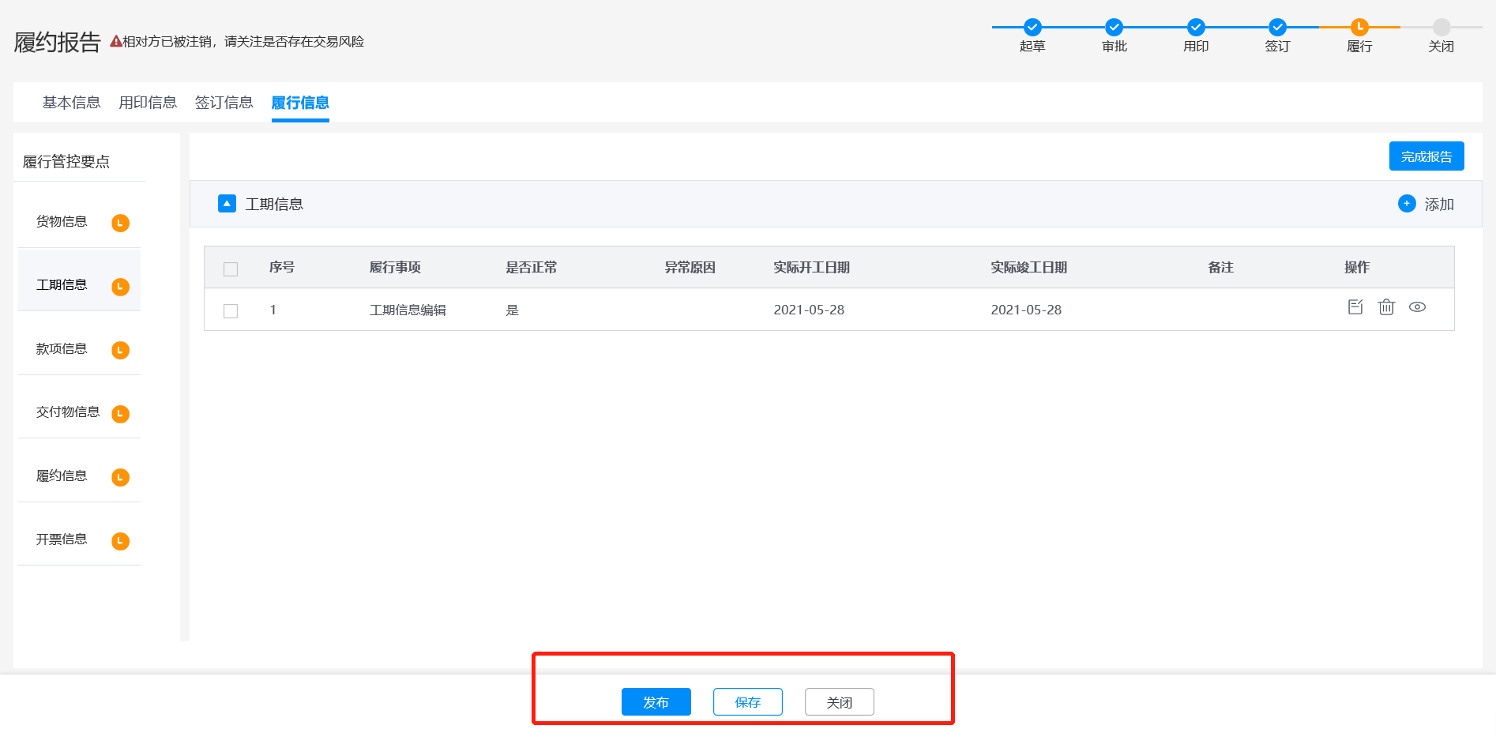The height and width of the screenshot is (733, 1496).
Task: Click the red warning triangle icon
Action: click(x=115, y=42)
